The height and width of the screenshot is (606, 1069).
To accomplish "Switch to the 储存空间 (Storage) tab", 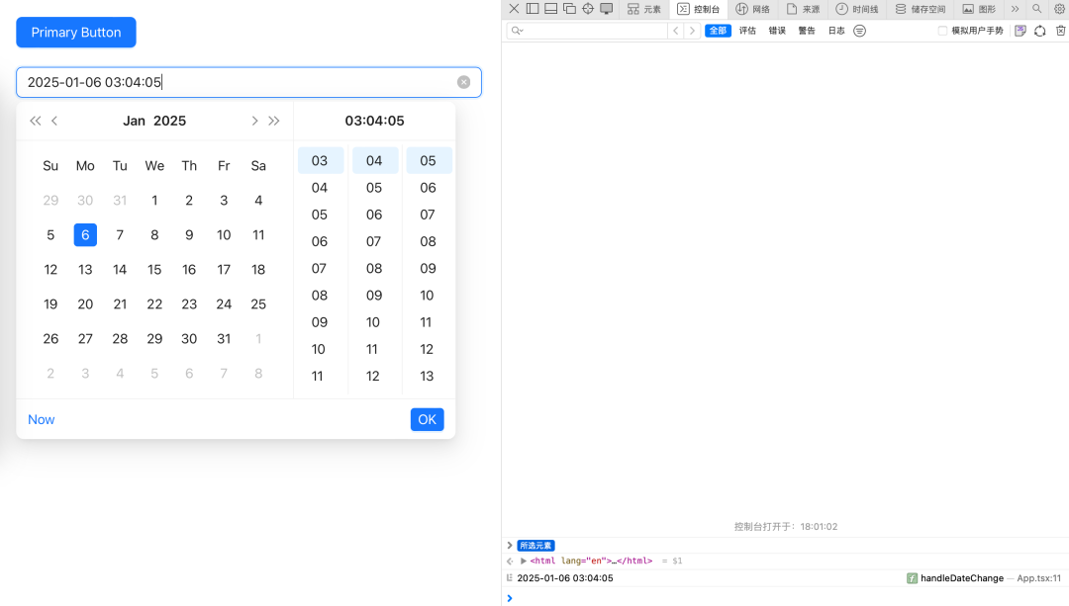I will (x=921, y=9).
